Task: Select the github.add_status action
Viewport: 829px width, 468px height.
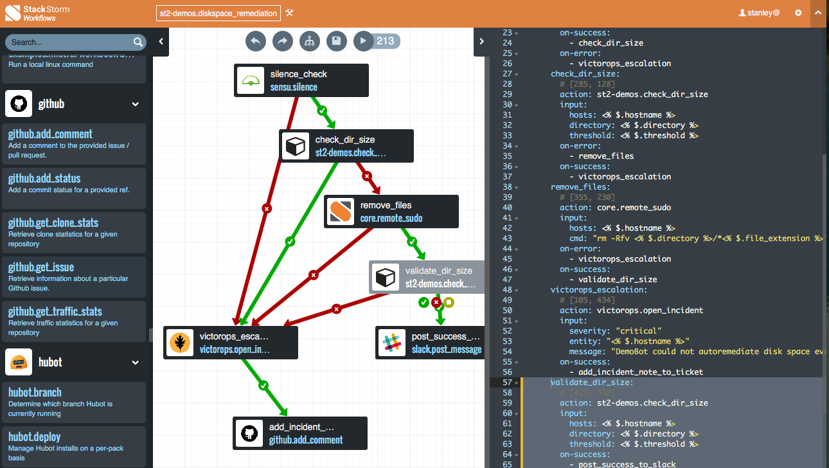Action: click(74, 187)
